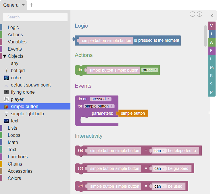The width and height of the screenshot is (217, 194).
Task: Collapse the Objects tree category
Action: coord(5,56)
